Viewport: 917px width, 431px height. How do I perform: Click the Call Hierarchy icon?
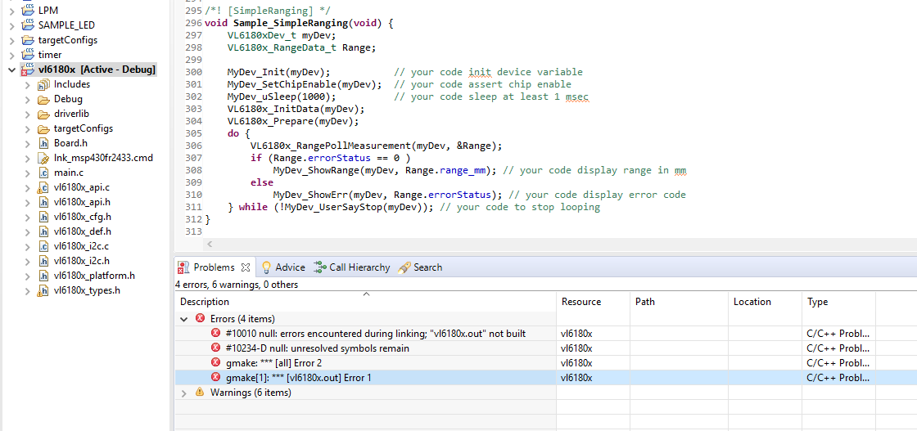(x=320, y=267)
